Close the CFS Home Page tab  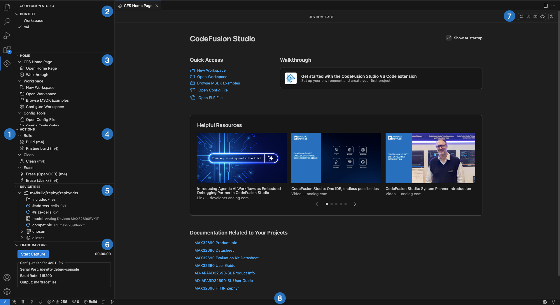point(157,6)
